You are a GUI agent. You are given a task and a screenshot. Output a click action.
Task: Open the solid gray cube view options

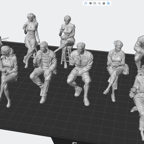tap(90, 3)
